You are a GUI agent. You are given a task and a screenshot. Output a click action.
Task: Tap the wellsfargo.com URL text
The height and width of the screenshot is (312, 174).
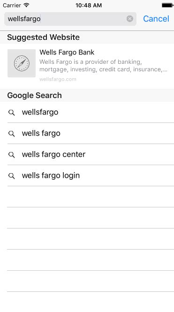[58, 79]
